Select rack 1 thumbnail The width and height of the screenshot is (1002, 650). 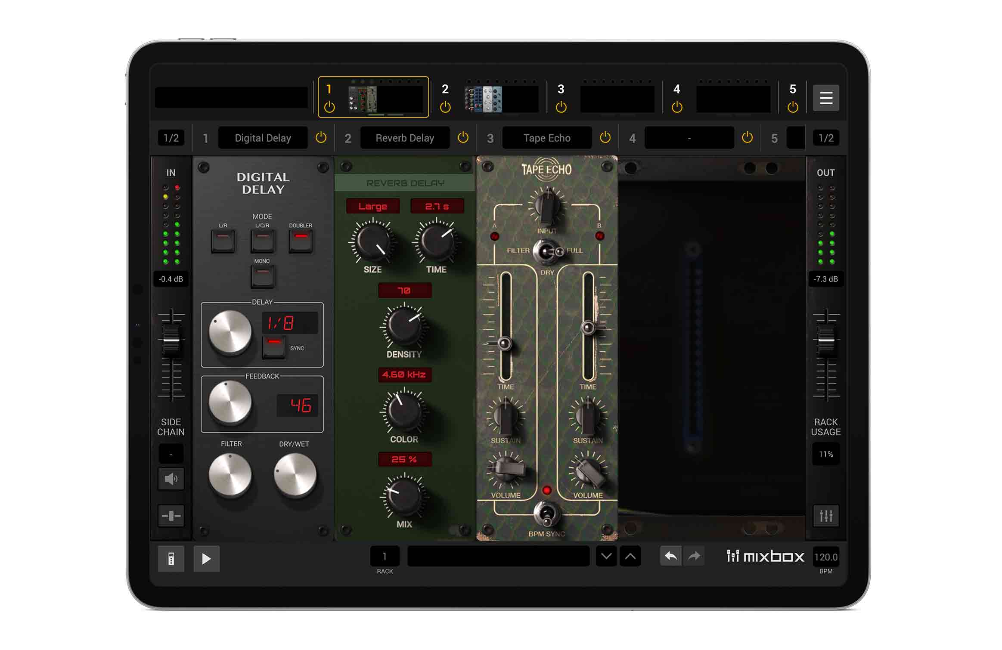pyautogui.click(x=385, y=99)
